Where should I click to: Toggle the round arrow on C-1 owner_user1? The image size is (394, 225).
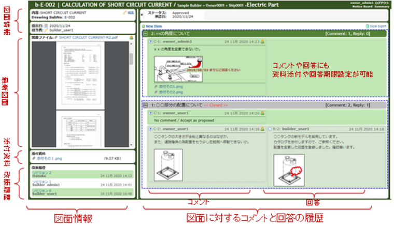(x=150, y=113)
